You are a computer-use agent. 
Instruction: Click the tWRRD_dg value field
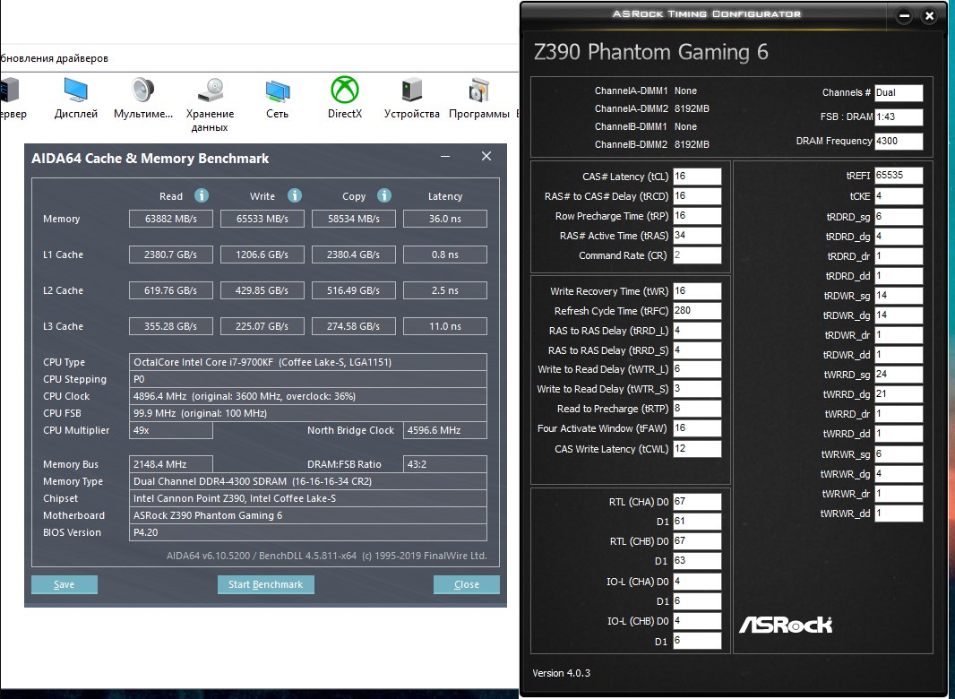[899, 393]
